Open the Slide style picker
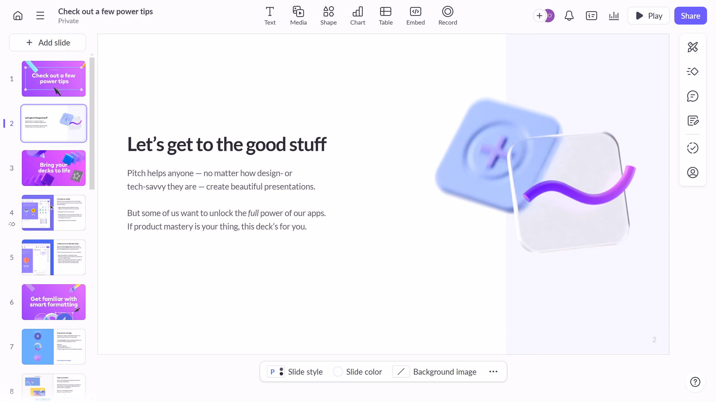The height and width of the screenshot is (402, 716). click(x=295, y=372)
